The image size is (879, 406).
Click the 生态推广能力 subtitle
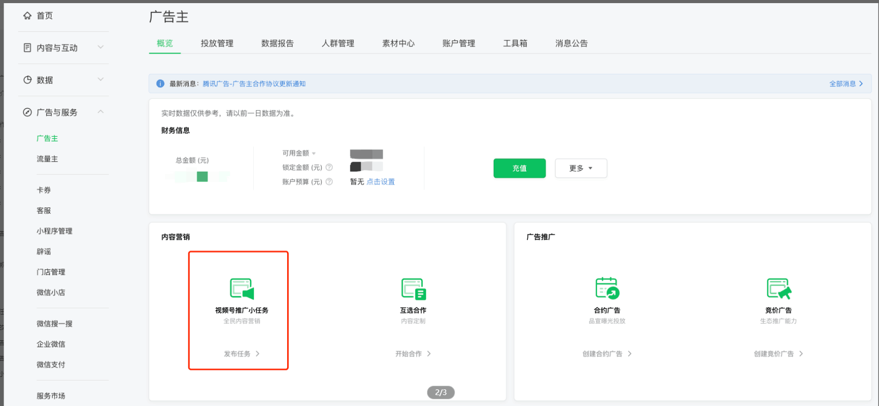[779, 321]
